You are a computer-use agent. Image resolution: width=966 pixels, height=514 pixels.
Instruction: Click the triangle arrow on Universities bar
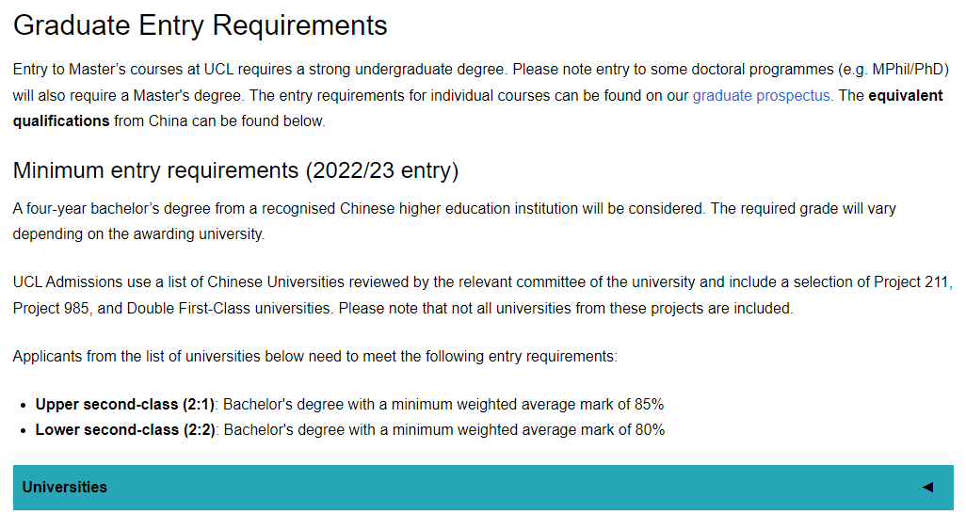927,487
